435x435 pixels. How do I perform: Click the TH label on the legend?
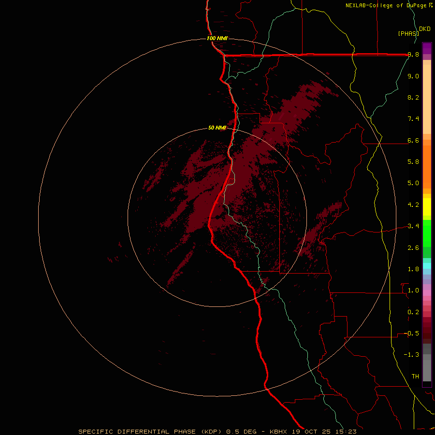coord(415,377)
